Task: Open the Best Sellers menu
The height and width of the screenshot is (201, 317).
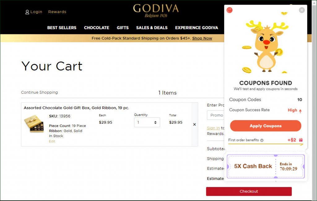Action: (x=62, y=28)
